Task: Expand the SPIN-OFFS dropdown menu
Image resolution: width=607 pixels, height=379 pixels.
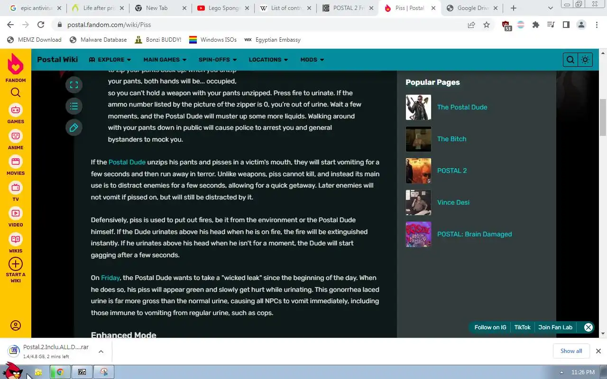Action: (x=218, y=60)
